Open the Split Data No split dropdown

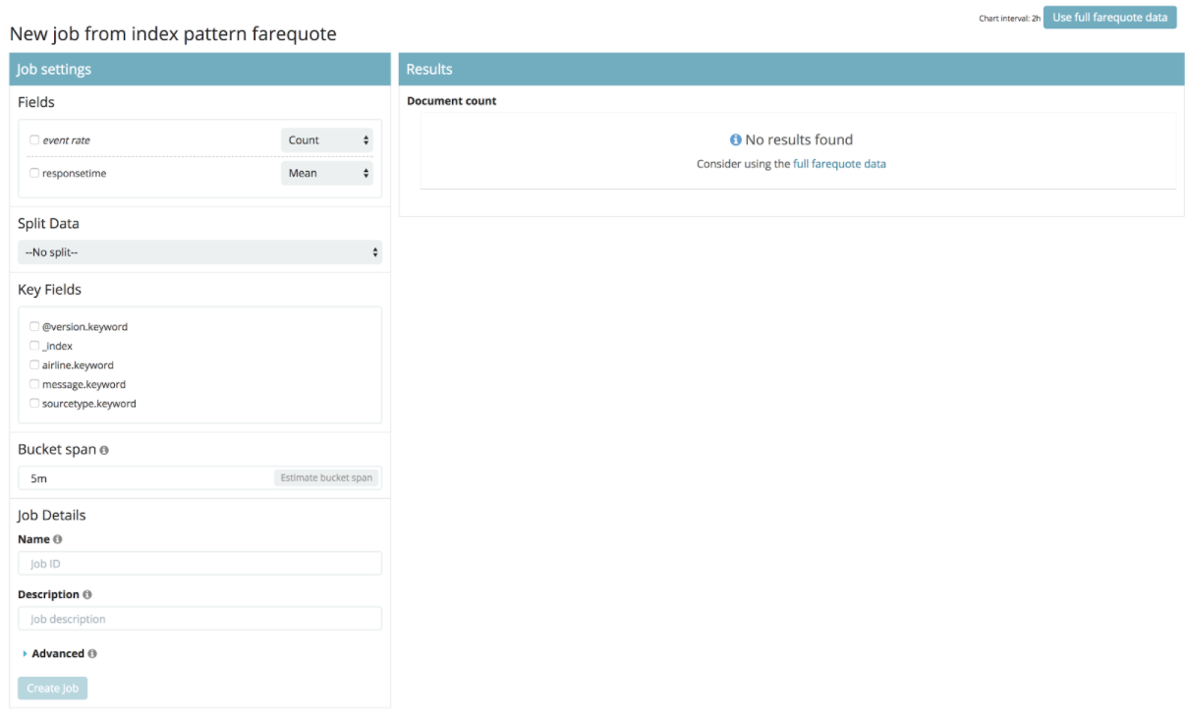(199, 252)
